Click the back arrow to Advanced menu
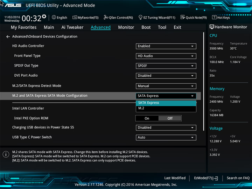This screenshot has height=189, width=252. pos(8,37)
